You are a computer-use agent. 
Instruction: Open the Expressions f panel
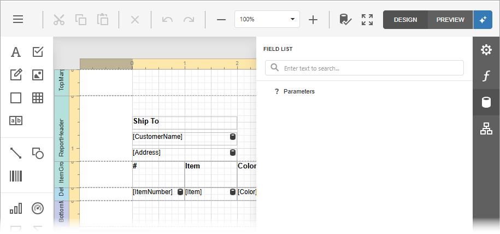click(486, 76)
